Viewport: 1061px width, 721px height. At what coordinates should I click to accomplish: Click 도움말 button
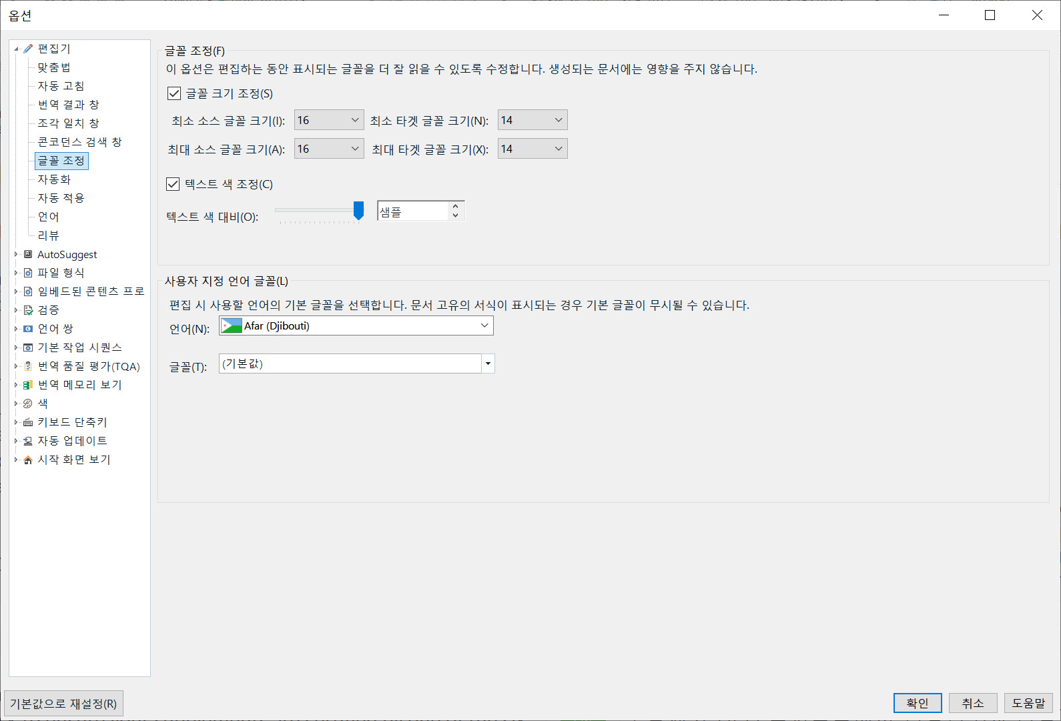[x=1028, y=703]
